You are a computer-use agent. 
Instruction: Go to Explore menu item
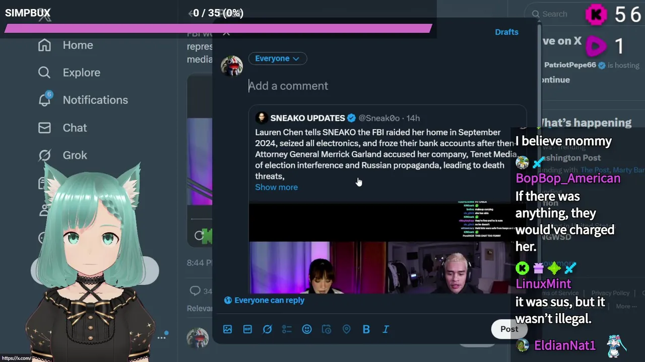coord(82,72)
